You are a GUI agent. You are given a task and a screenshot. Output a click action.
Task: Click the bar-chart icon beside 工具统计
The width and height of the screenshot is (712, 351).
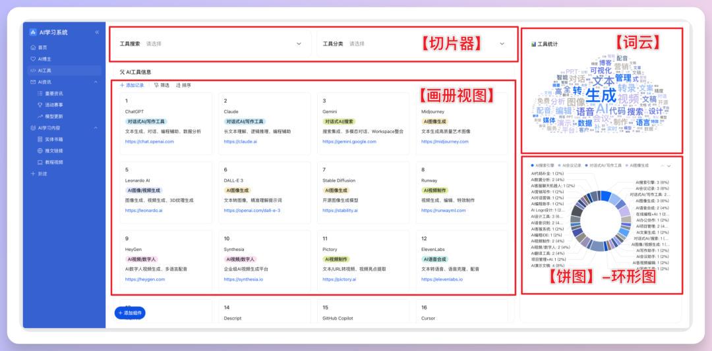pos(533,44)
